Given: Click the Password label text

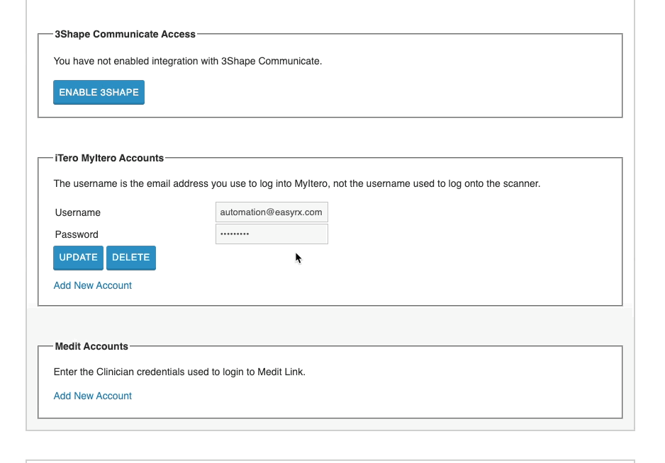Looking at the screenshot, I should pyautogui.click(x=77, y=234).
